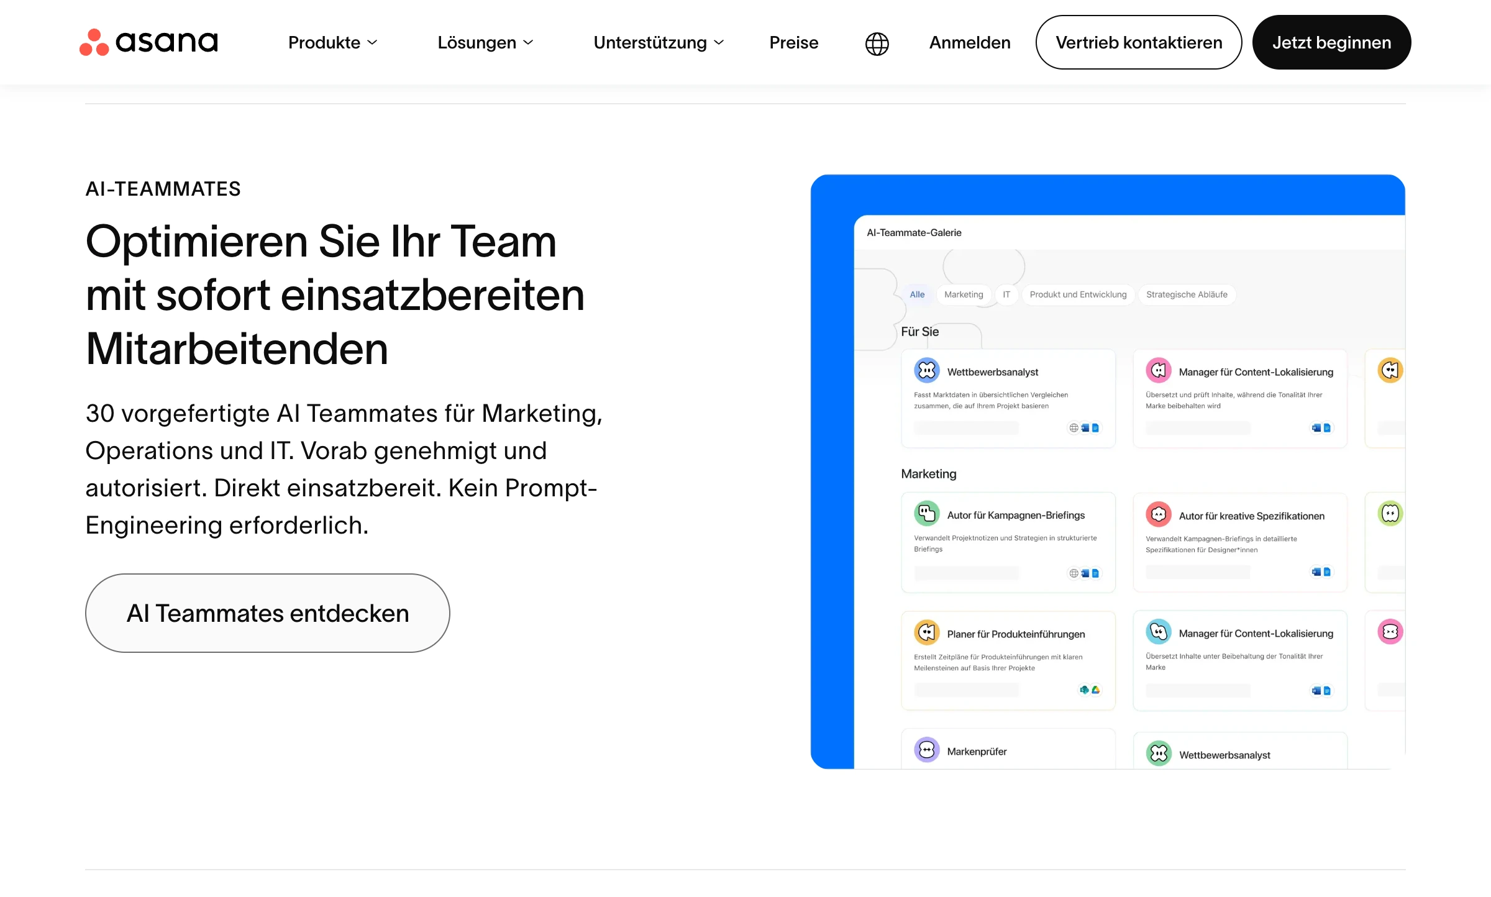1491x897 pixels.
Task: Click the Markenprüfer card title
Action: 977,752
